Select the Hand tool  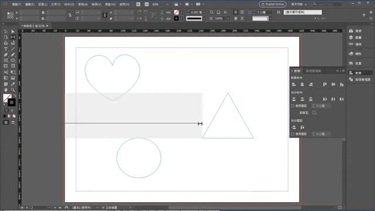[6, 90]
